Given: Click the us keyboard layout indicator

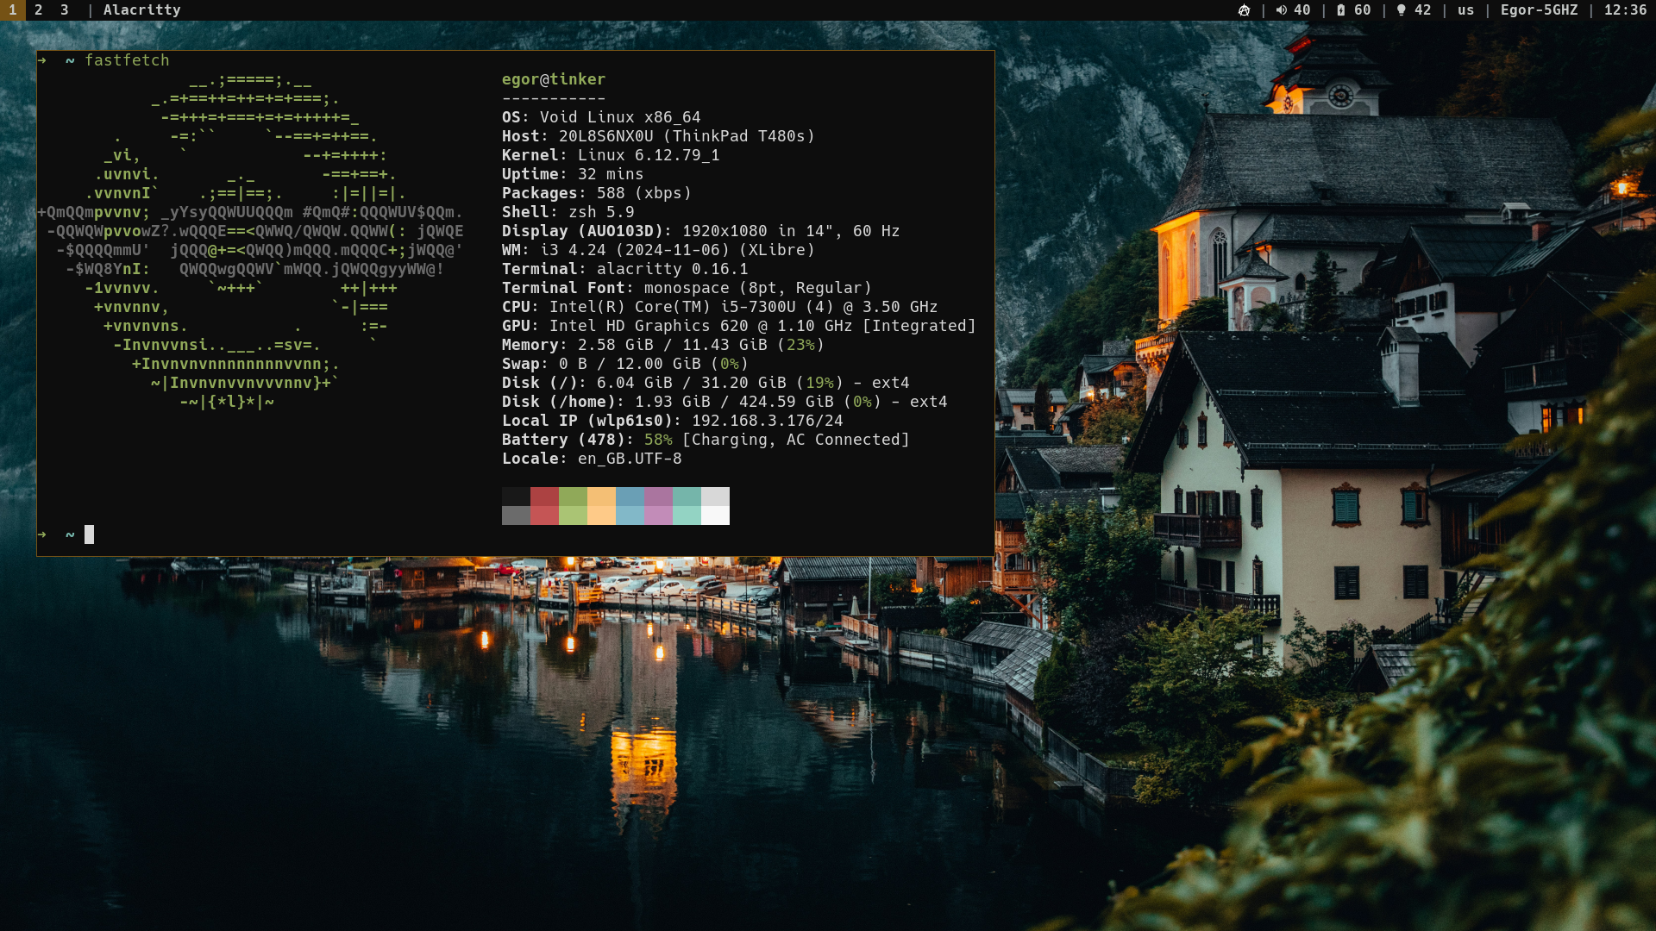Looking at the screenshot, I should (1465, 10).
